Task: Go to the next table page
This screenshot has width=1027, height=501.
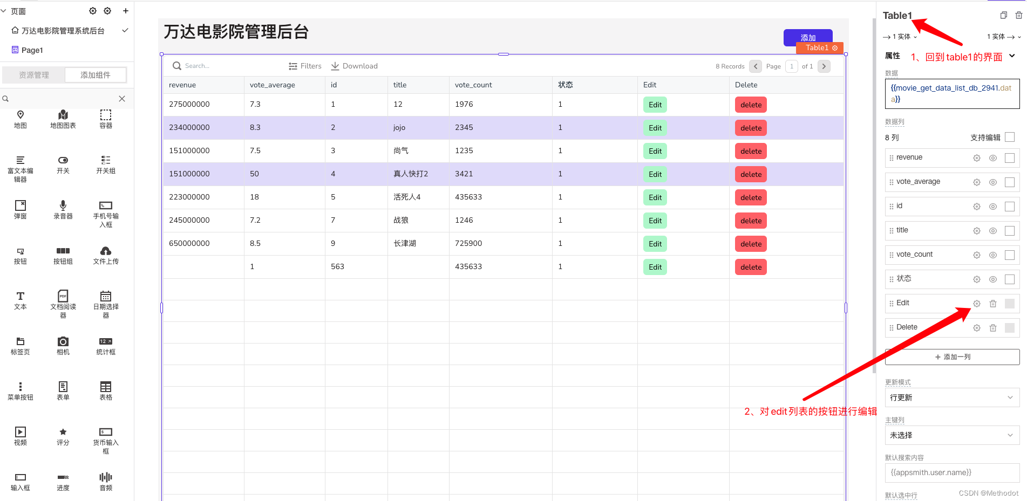Action: click(824, 66)
